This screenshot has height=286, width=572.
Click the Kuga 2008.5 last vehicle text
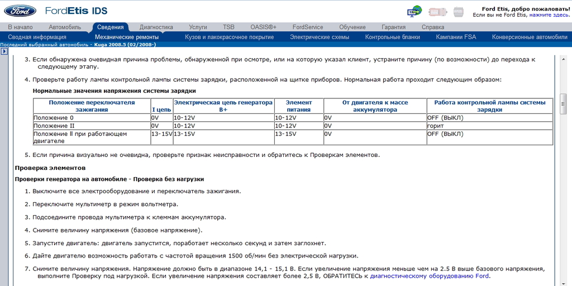[125, 45]
